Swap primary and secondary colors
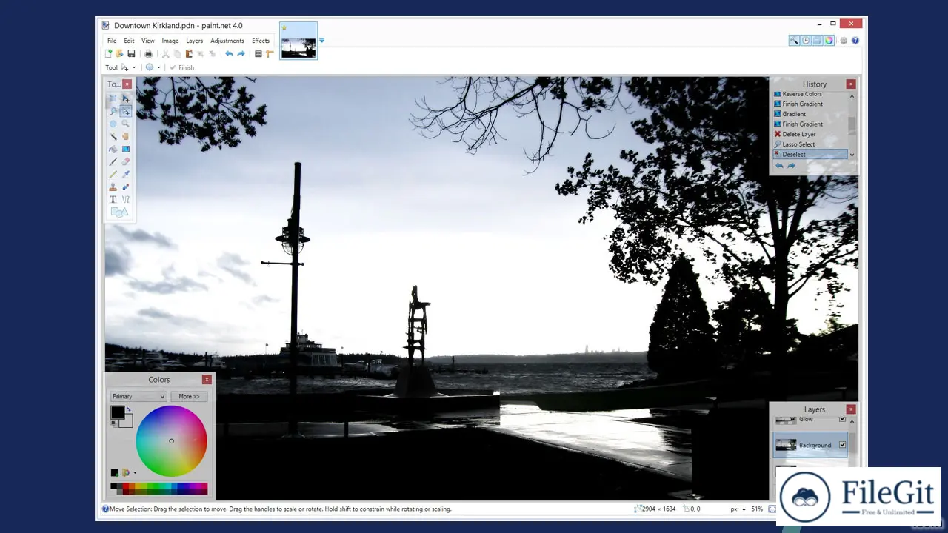948x533 pixels. (129, 409)
